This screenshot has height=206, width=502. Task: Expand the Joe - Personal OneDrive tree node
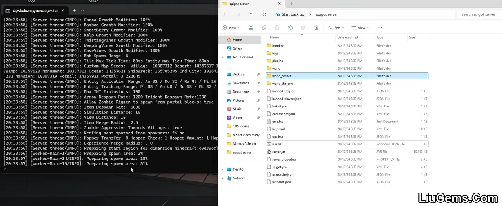tap(222, 57)
